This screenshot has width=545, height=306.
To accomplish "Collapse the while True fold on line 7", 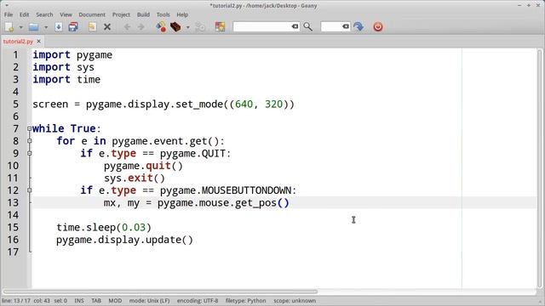I will pyautogui.click(x=30, y=128).
